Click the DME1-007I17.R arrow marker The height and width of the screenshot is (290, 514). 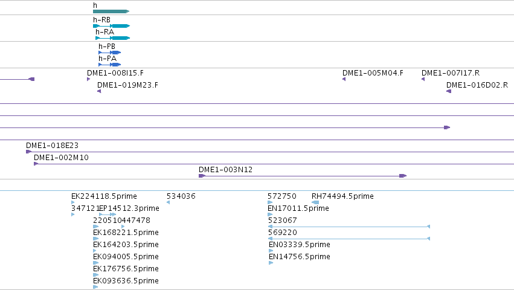point(423,79)
